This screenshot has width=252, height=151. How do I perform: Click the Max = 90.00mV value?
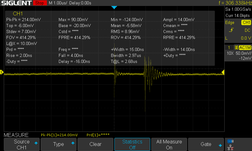click(73, 20)
